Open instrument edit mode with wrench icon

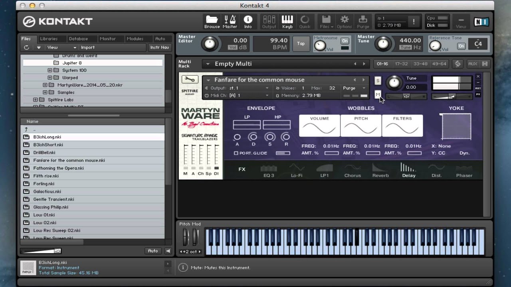point(190,79)
